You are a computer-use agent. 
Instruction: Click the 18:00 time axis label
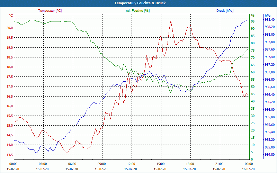(190, 164)
